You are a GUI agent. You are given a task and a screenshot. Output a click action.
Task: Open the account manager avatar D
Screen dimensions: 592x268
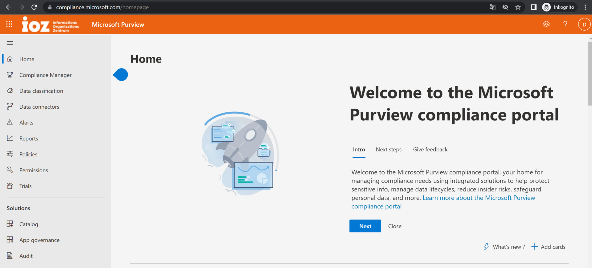(584, 24)
